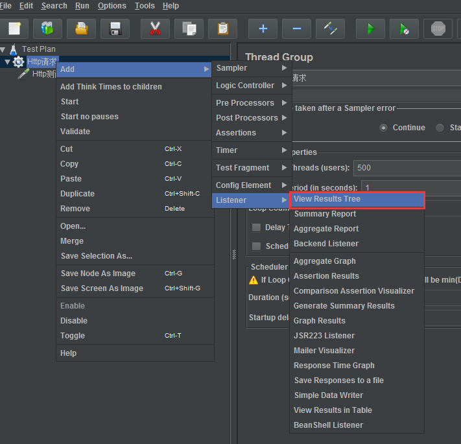
Task: Click the Cut scissors icon
Action: coord(155,29)
